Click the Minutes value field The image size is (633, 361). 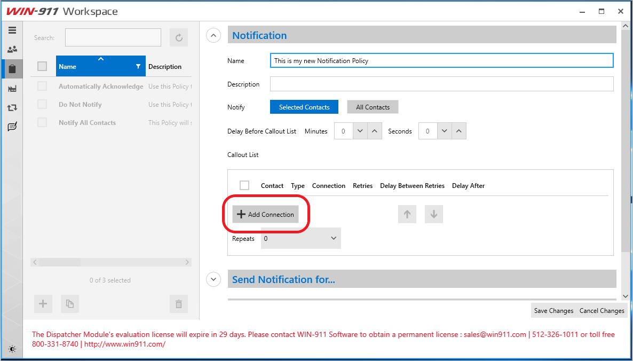click(x=344, y=131)
